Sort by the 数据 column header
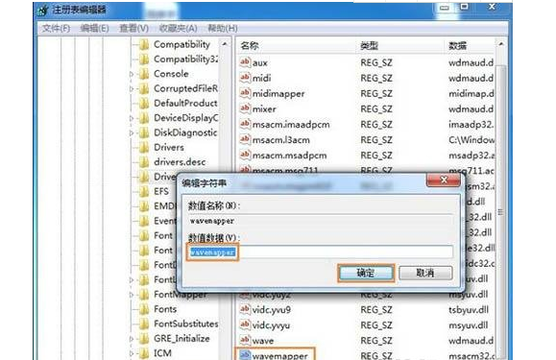The height and width of the screenshot is (360, 556). 469,45
